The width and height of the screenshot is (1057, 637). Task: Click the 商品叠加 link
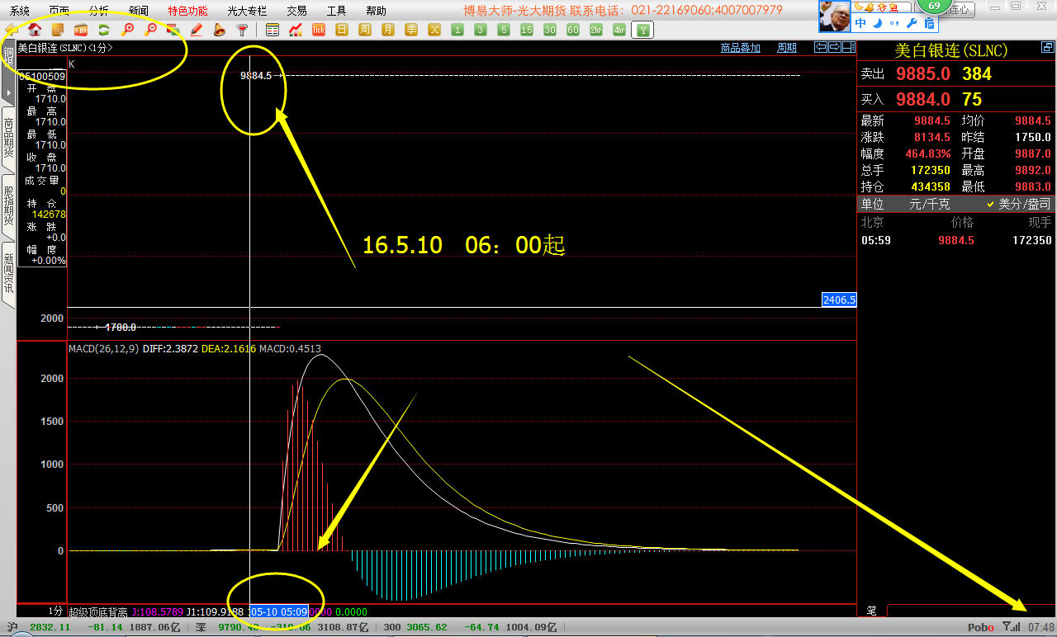(x=740, y=48)
